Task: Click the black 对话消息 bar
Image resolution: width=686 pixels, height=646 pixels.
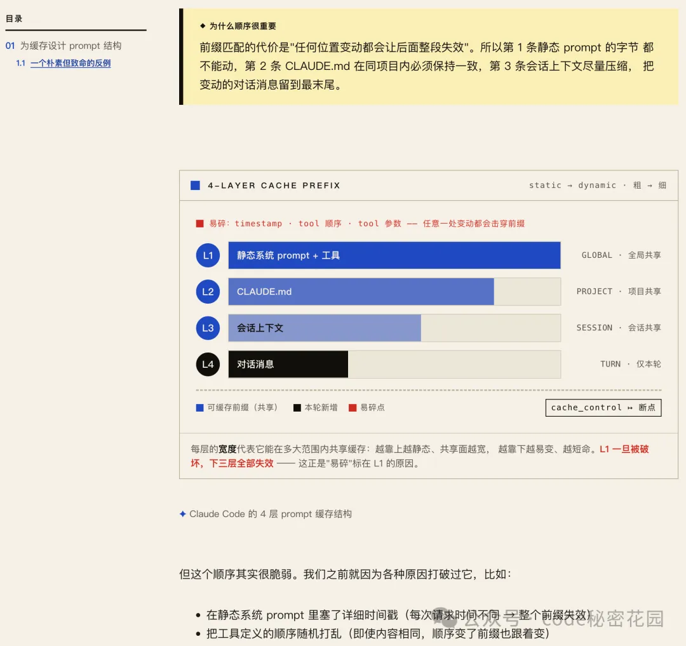Action: tap(288, 365)
